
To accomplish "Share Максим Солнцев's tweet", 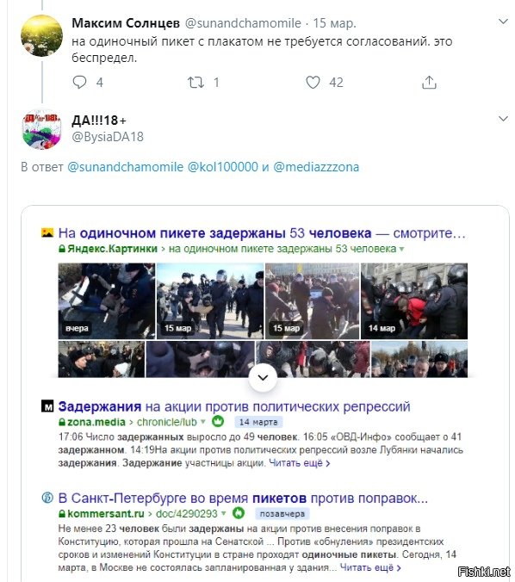I will pyautogui.click(x=429, y=82).
